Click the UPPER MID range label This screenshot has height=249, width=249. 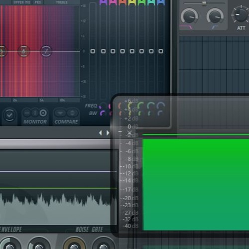pyautogui.click(x=22, y=2)
